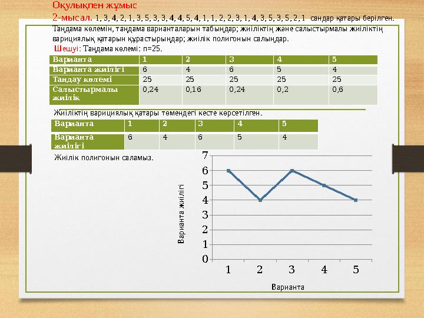The height and width of the screenshot is (318, 424).
Task: Click the red word "Шешуі:"
Action: (68, 49)
